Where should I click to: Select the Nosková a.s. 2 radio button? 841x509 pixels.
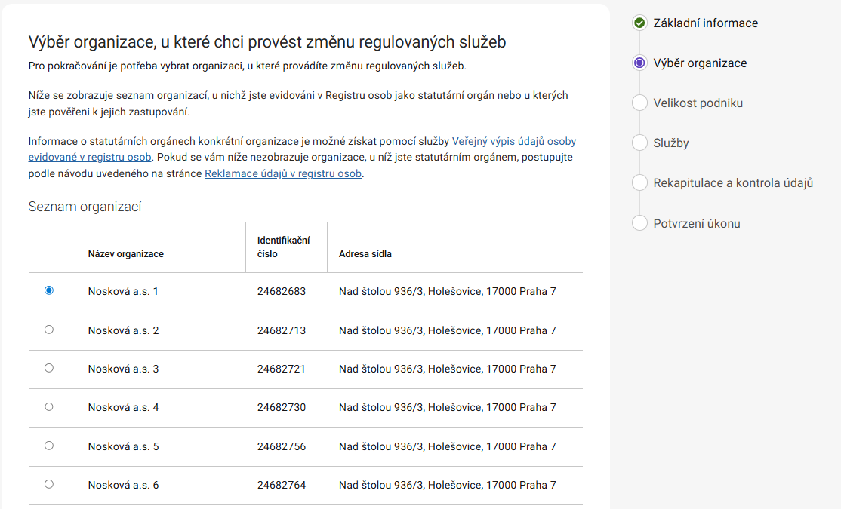pos(49,330)
